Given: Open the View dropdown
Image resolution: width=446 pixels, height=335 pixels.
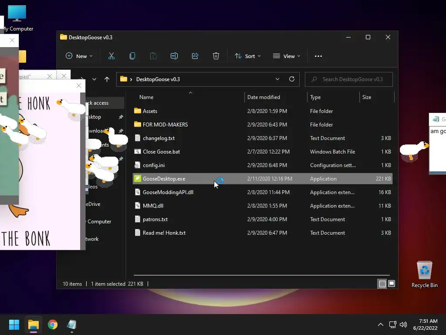Looking at the screenshot, I should [x=287, y=56].
